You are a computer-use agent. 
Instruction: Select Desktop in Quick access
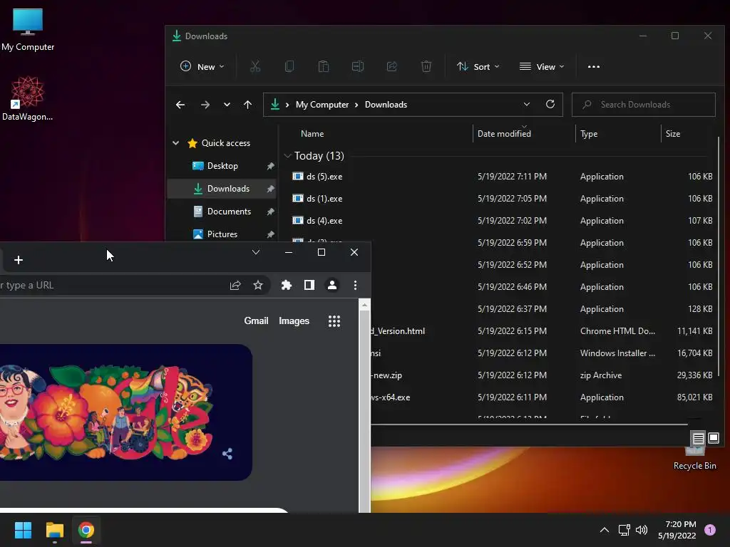tap(222, 166)
